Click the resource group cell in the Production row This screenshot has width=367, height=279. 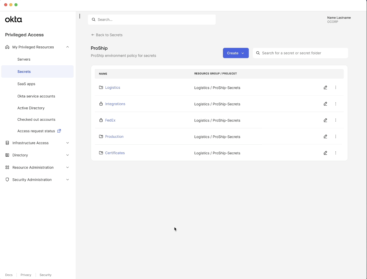[x=217, y=137]
